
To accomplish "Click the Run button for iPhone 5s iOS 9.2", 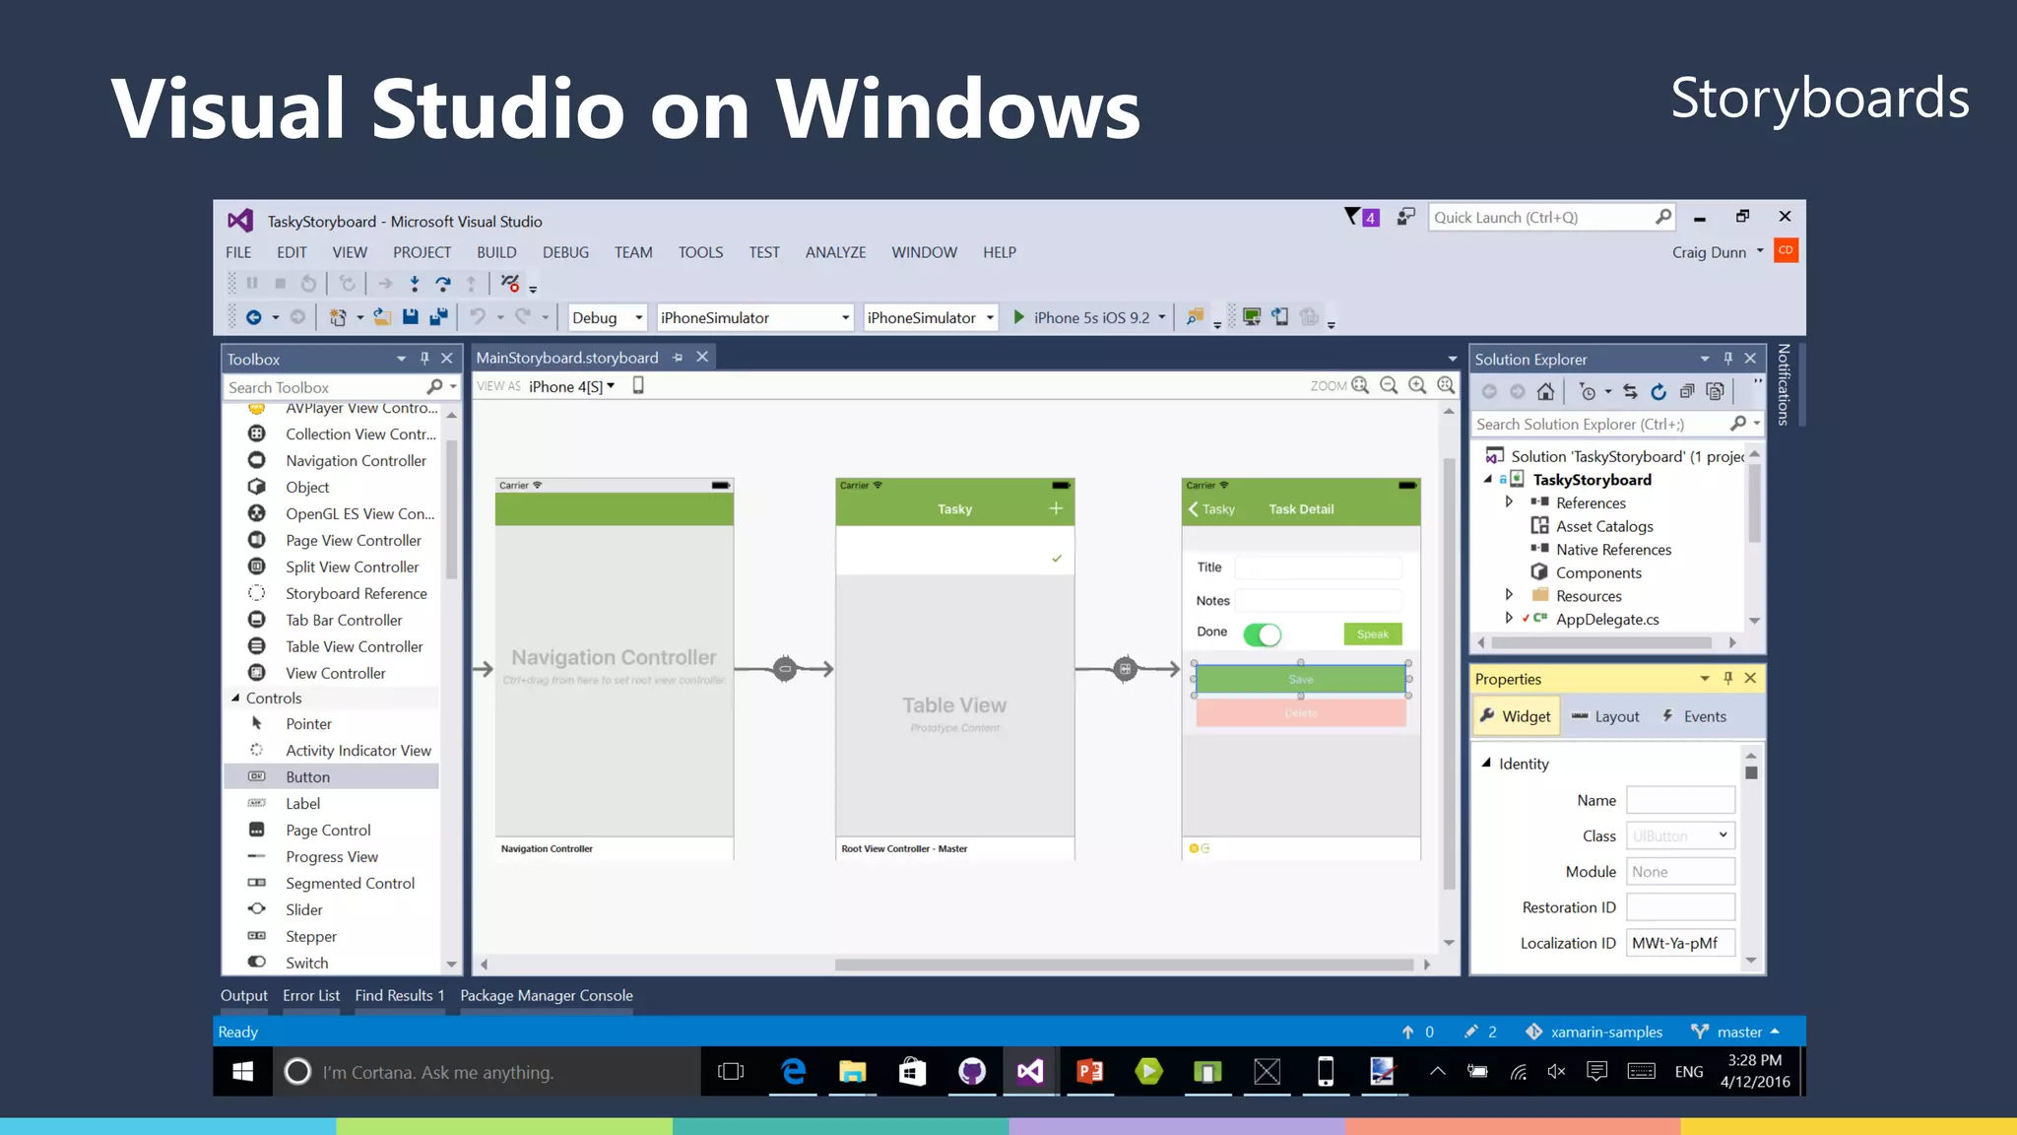I will click(x=1019, y=317).
